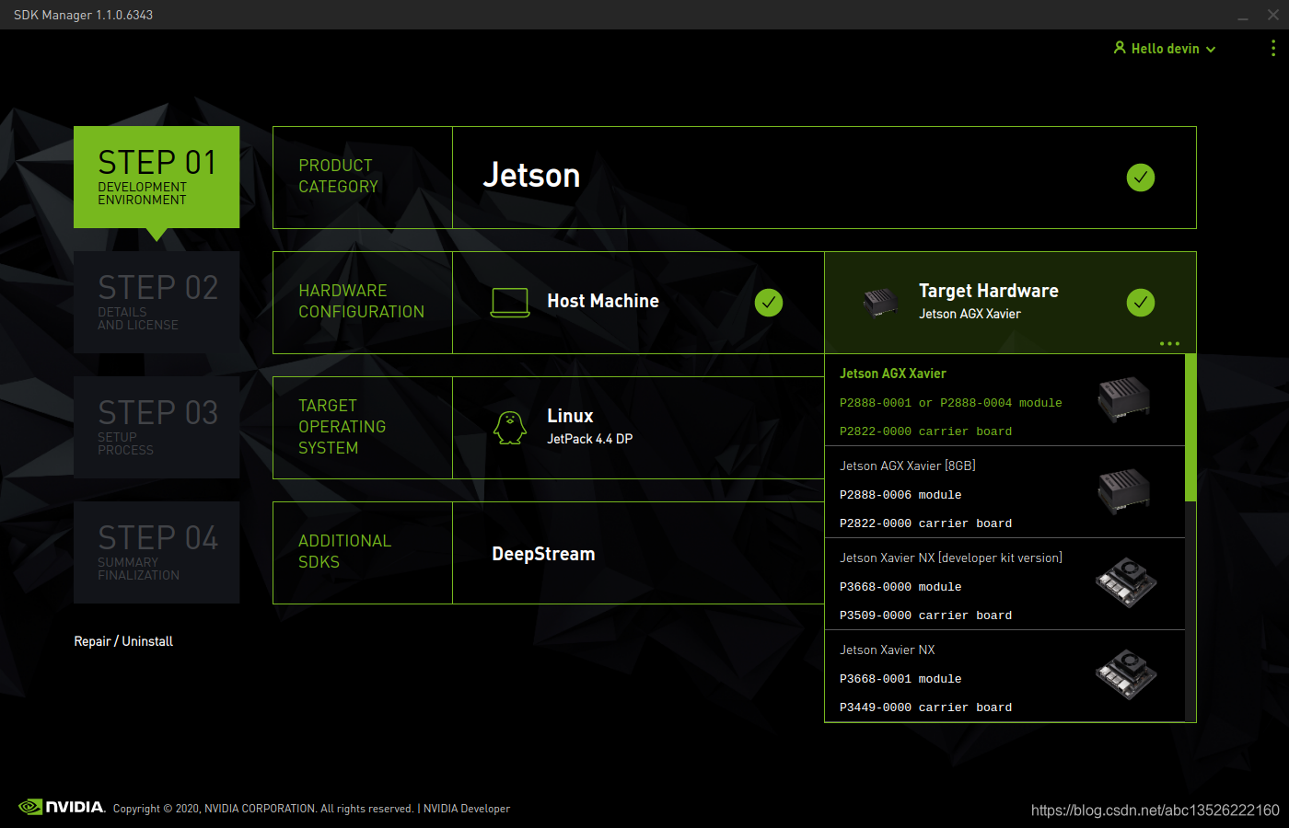Open the Hello devin account dropdown
Image resolution: width=1289 pixels, height=828 pixels.
tap(1165, 49)
